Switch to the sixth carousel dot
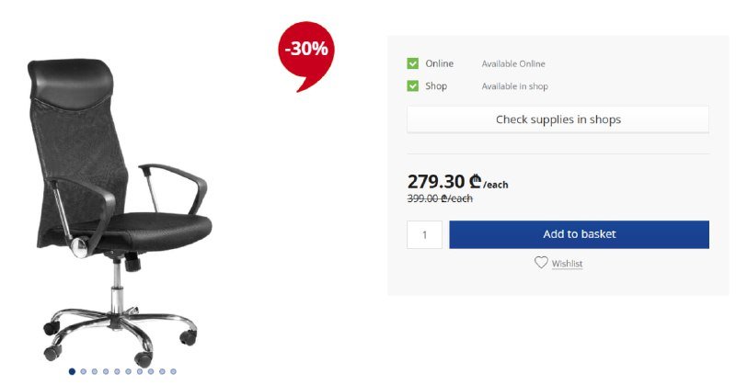736x385 pixels. (128, 371)
